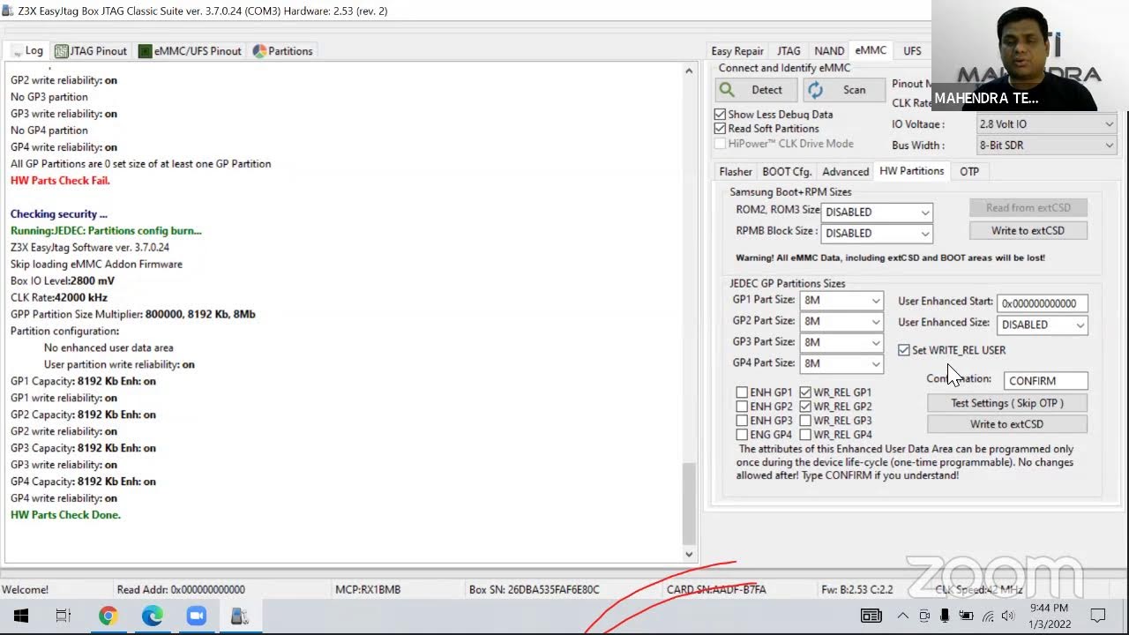
Task: Toggle Read Soft Partitions checkbox
Action: tap(720, 129)
